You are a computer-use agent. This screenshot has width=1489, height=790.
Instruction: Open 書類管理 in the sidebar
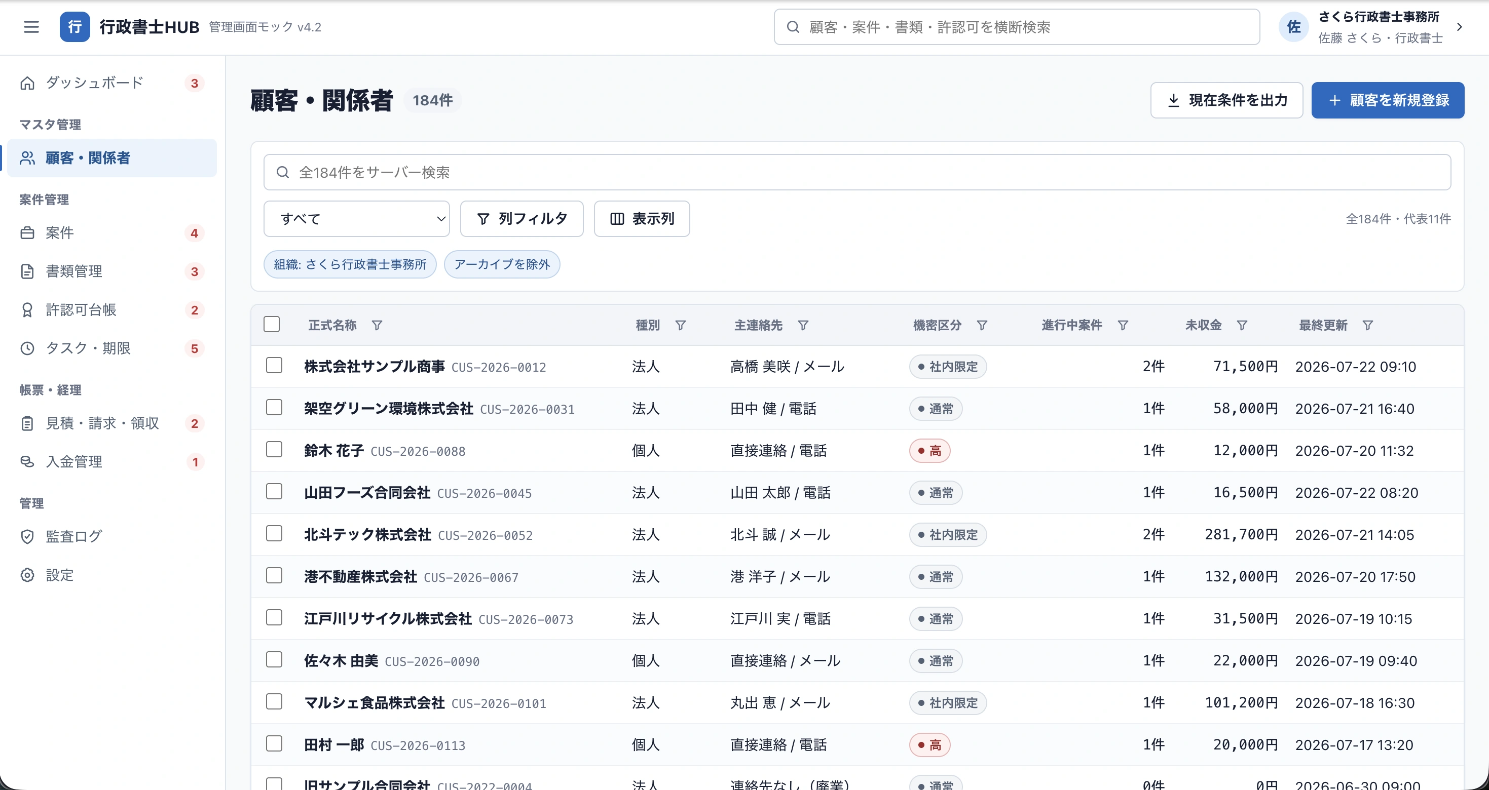pos(112,271)
